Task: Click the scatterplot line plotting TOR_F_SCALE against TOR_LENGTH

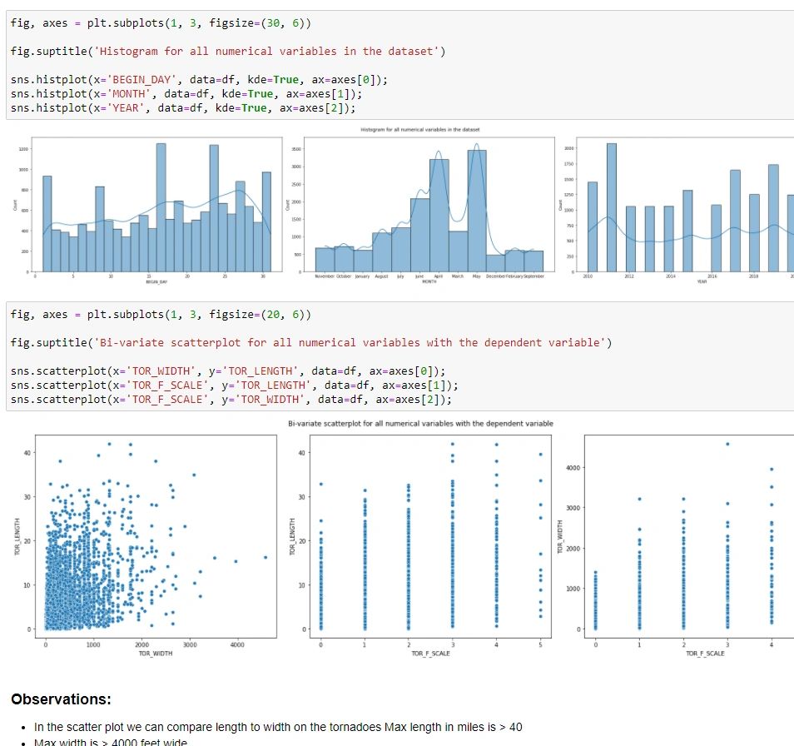Action: pos(235,385)
